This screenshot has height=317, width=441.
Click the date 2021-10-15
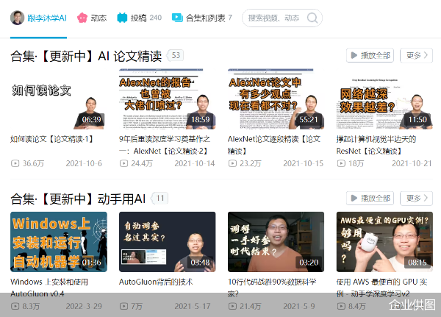pos(303,163)
